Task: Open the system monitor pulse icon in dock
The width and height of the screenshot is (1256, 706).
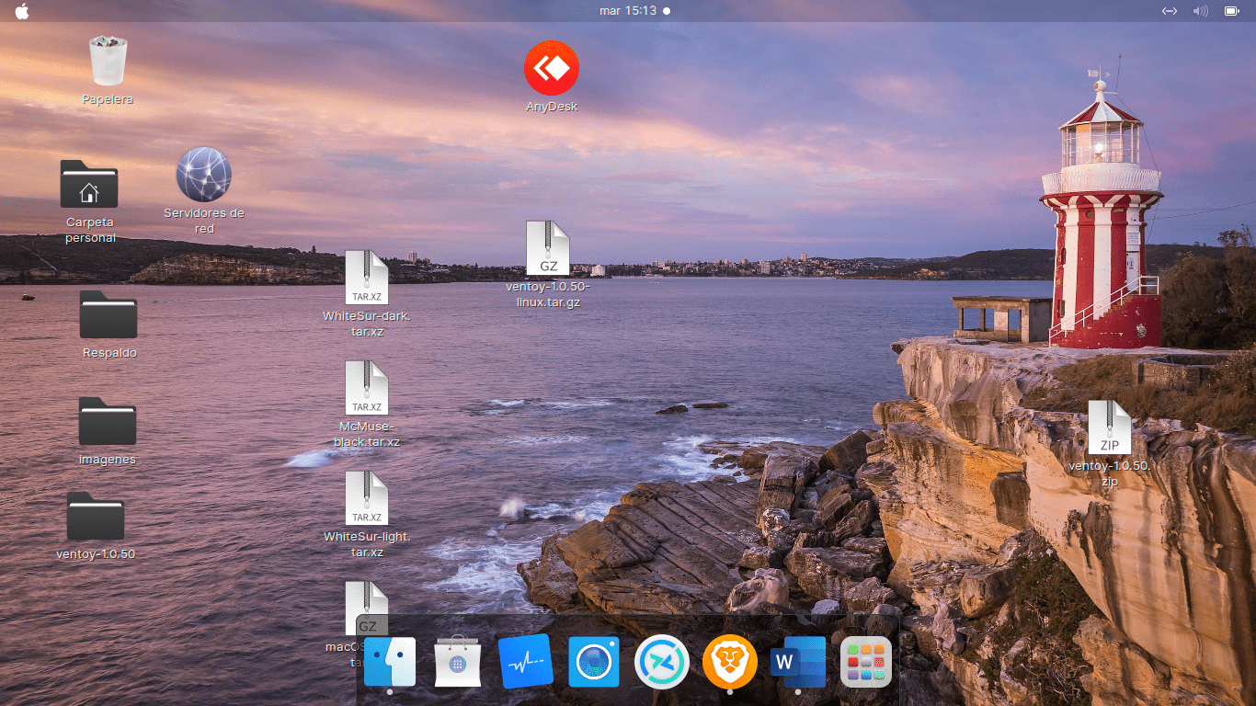Action: click(x=525, y=661)
